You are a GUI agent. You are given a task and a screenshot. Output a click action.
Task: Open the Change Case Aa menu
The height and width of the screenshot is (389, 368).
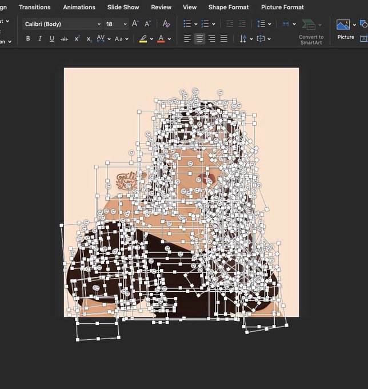119,39
